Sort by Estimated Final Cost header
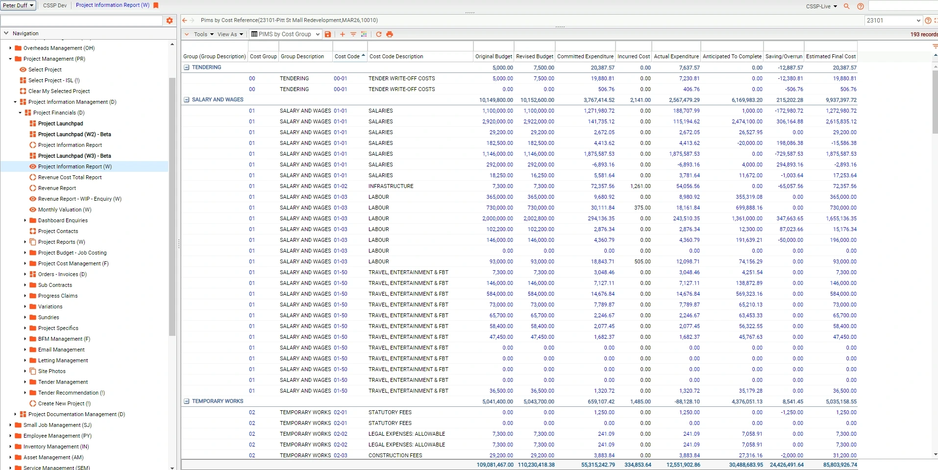Viewport: 938px width, 470px height. (x=831, y=56)
